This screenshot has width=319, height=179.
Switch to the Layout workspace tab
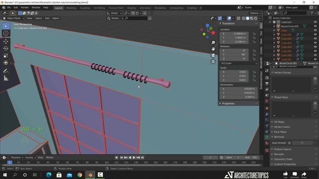click(59, 8)
